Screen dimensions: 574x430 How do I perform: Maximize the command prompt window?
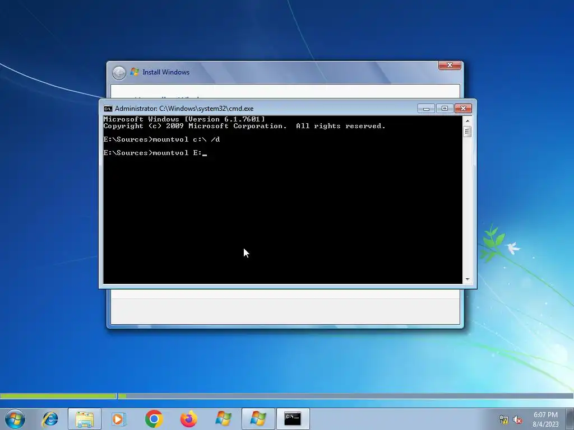click(445, 109)
